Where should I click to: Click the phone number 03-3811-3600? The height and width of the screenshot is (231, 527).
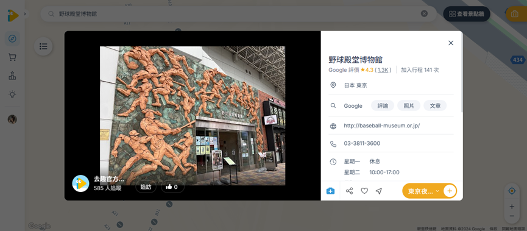pos(362,144)
